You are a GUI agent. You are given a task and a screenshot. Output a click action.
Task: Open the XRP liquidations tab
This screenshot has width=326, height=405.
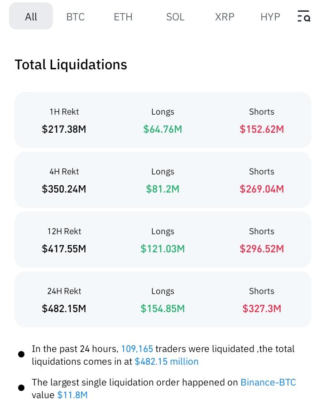click(x=225, y=16)
